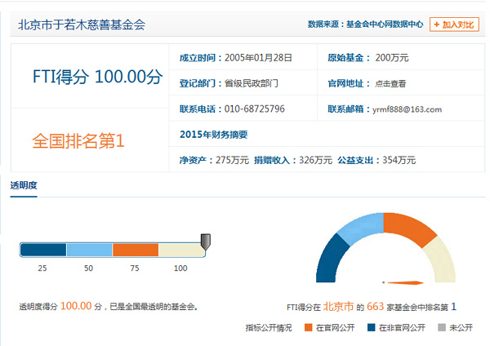
Task: Click the slider pointer handle at 100
Action: tap(205, 242)
